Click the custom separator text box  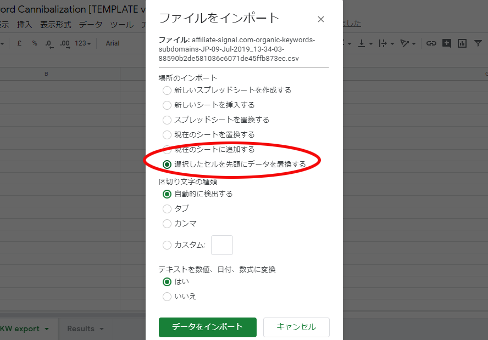click(x=222, y=245)
